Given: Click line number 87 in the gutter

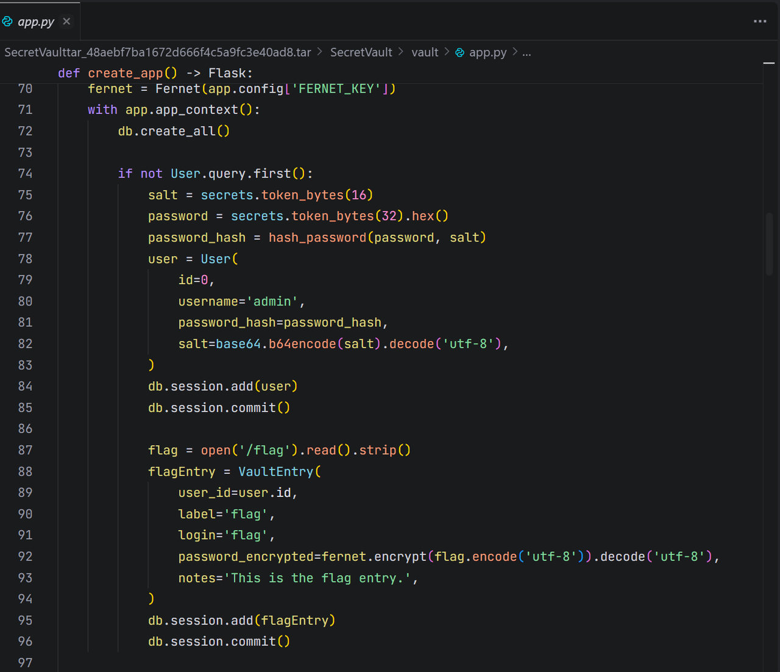Looking at the screenshot, I should [25, 450].
